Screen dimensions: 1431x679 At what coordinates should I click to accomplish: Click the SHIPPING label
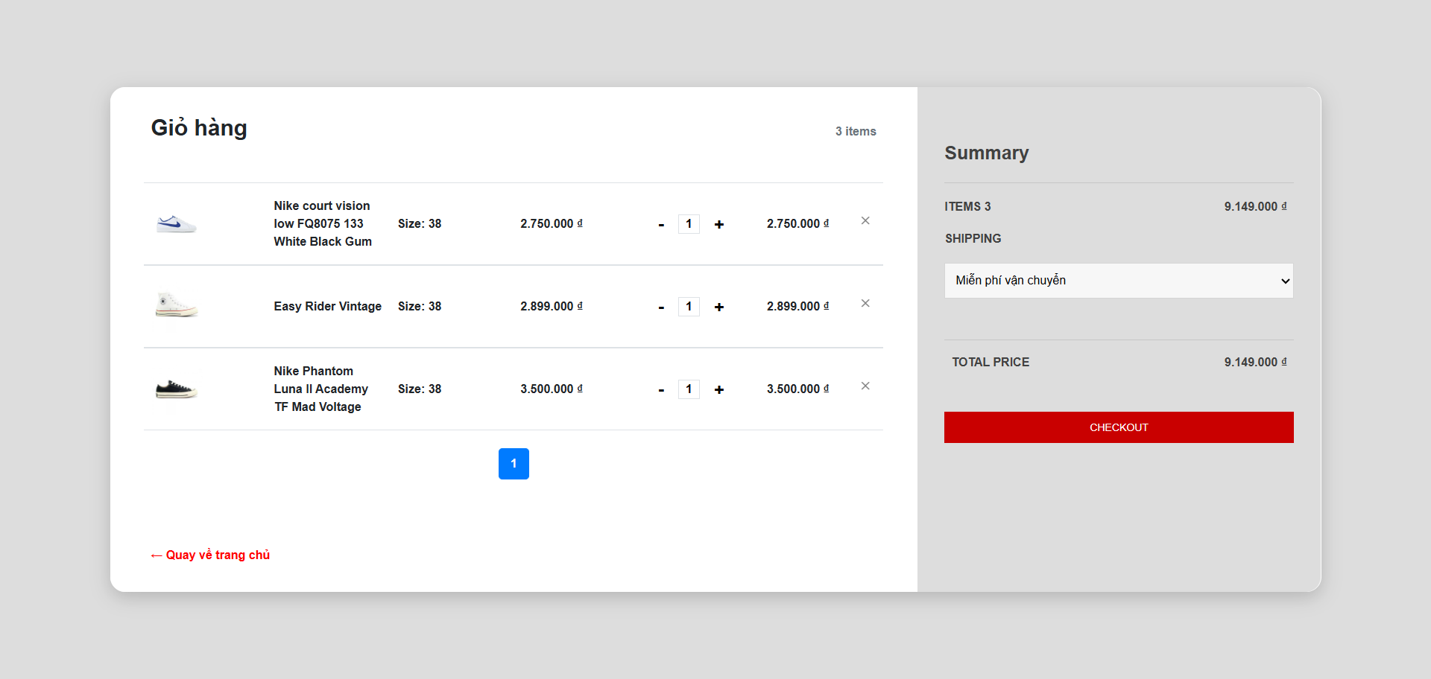(973, 238)
